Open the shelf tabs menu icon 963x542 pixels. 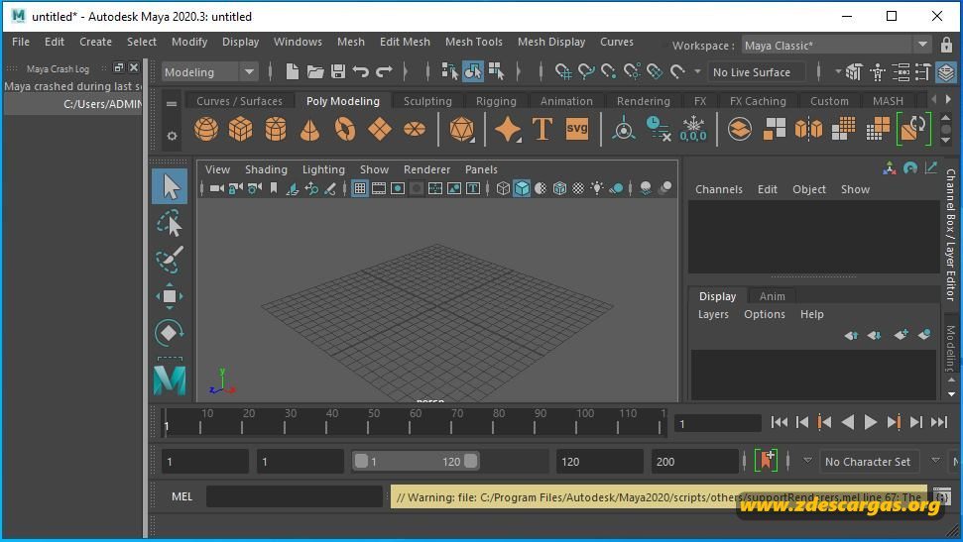[172, 103]
